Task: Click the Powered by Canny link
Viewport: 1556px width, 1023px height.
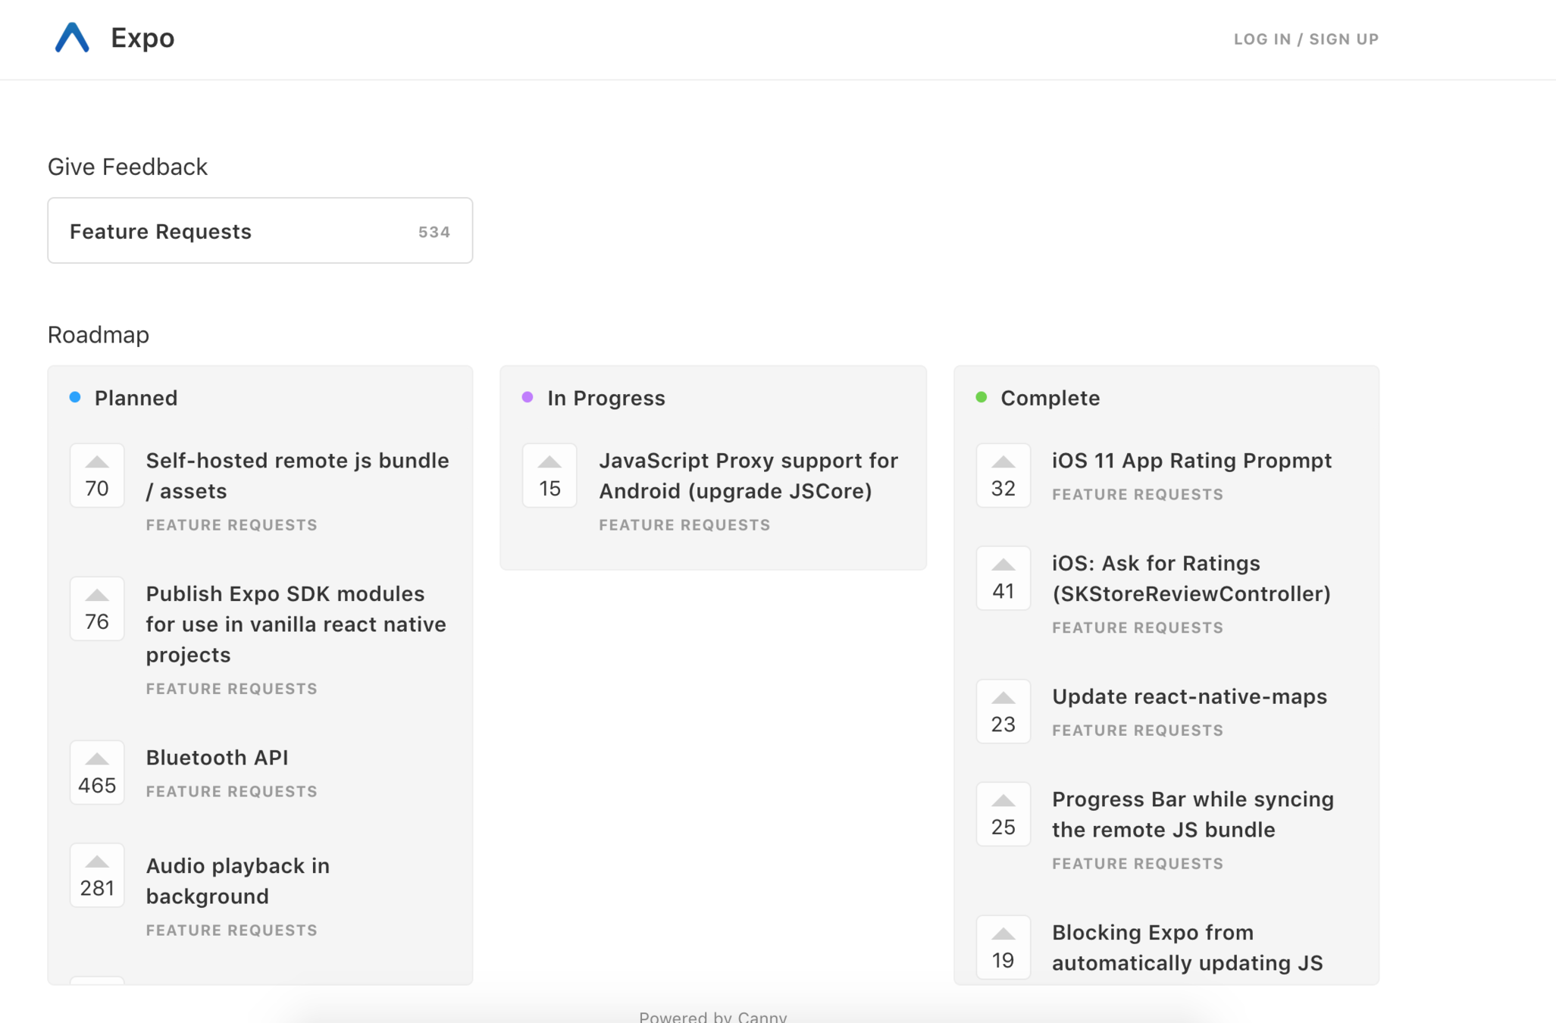Action: point(712,1016)
